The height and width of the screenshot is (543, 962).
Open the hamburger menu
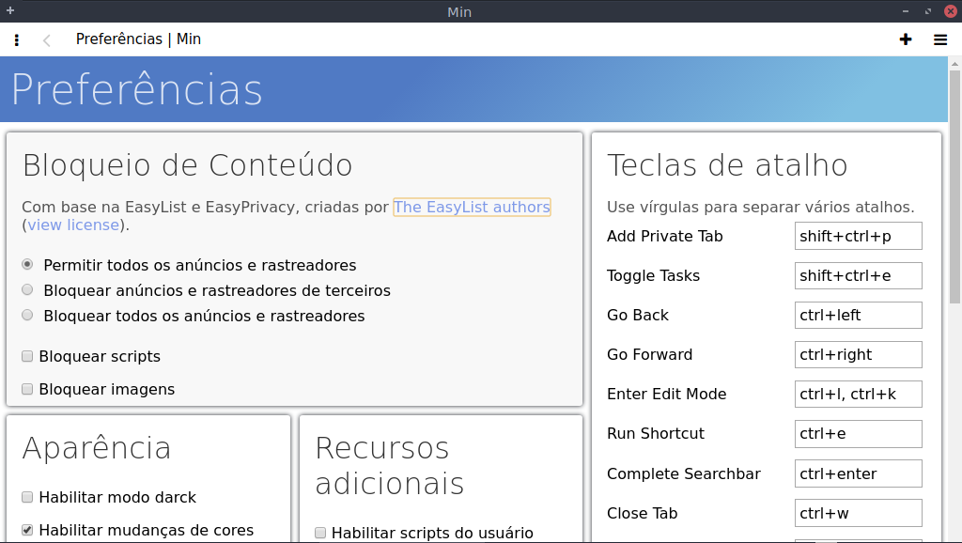(939, 39)
